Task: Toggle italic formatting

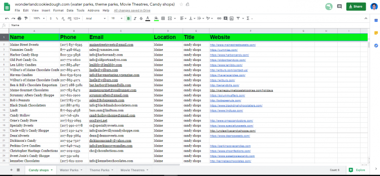Action: tap(135, 19)
